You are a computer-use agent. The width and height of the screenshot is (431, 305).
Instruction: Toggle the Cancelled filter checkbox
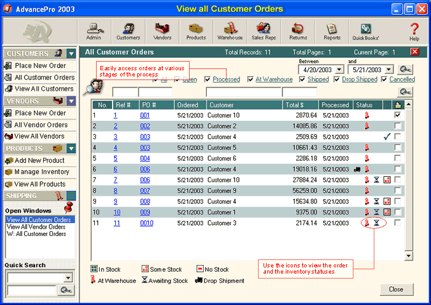click(x=384, y=79)
